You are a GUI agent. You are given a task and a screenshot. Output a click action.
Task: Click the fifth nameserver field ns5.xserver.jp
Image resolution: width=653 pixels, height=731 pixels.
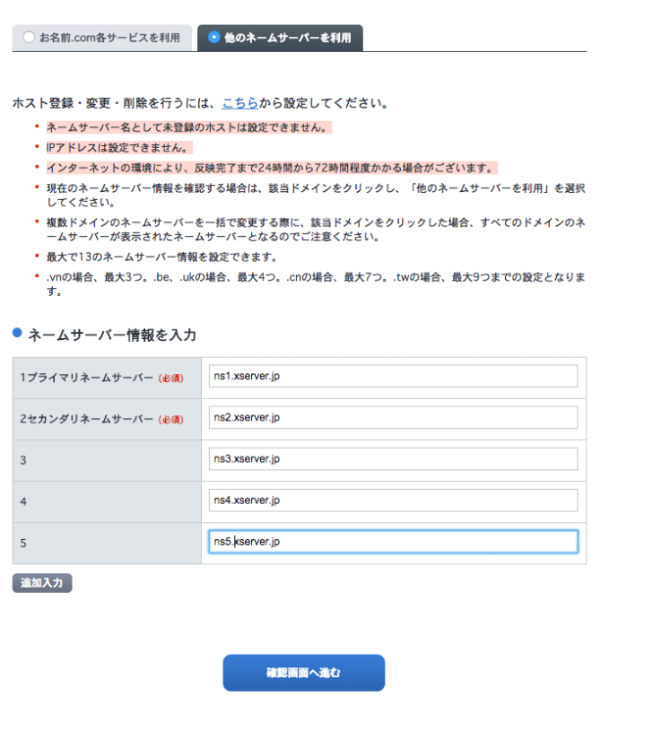pos(394,541)
